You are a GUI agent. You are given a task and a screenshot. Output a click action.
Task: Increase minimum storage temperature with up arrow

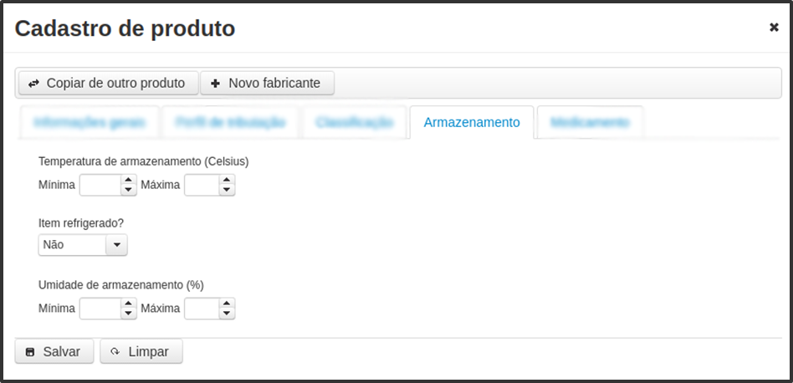point(129,180)
